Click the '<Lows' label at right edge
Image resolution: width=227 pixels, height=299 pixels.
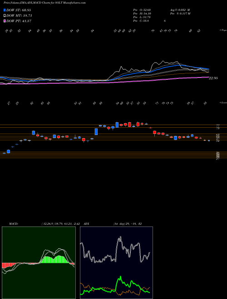[223, 102]
